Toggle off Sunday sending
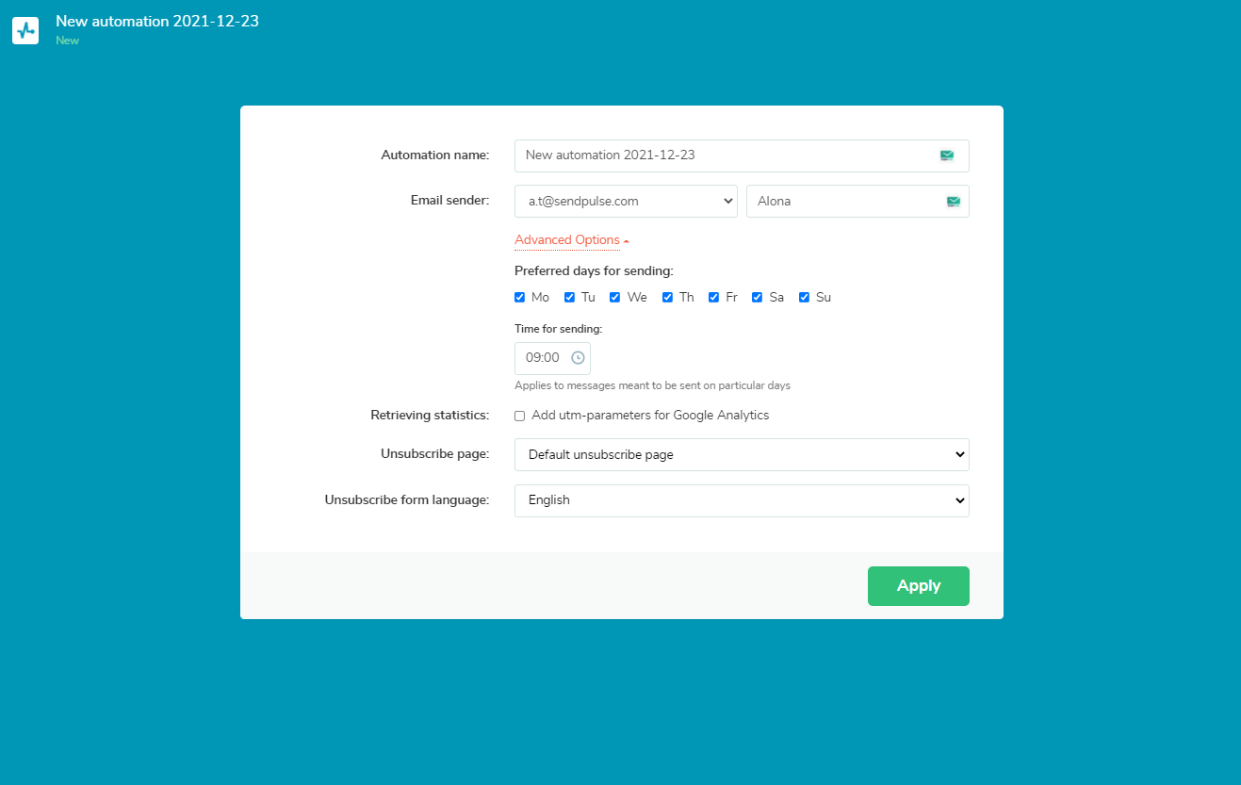 [x=804, y=297]
